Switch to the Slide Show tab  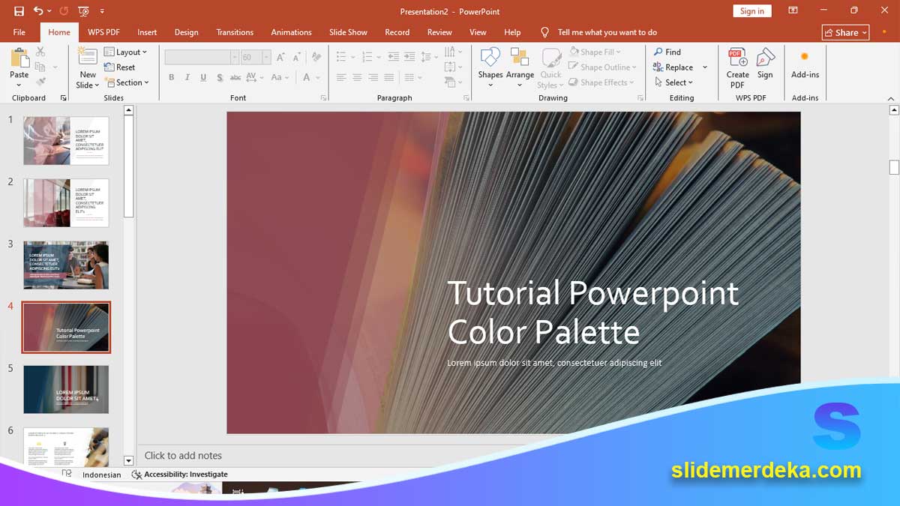[x=348, y=32]
